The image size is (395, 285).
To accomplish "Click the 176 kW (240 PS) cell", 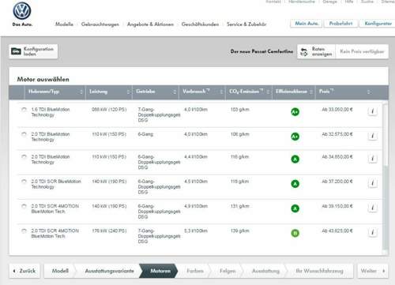I will click(109, 231).
